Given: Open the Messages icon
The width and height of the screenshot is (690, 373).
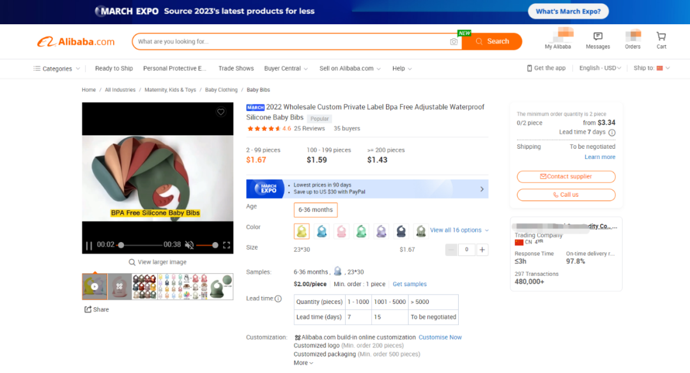Looking at the screenshot, I should [597, 36].
